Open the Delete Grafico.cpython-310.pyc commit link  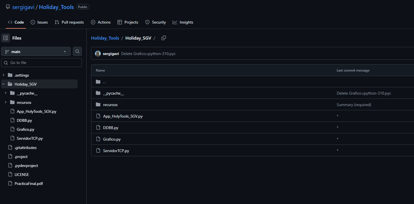click(x=148, y=54)
